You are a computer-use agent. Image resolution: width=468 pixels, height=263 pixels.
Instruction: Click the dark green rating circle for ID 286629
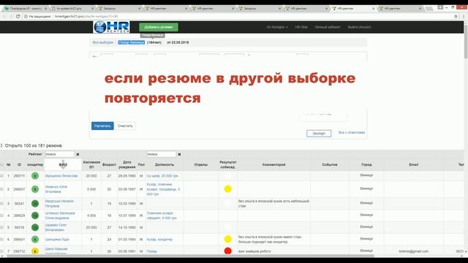35,216
